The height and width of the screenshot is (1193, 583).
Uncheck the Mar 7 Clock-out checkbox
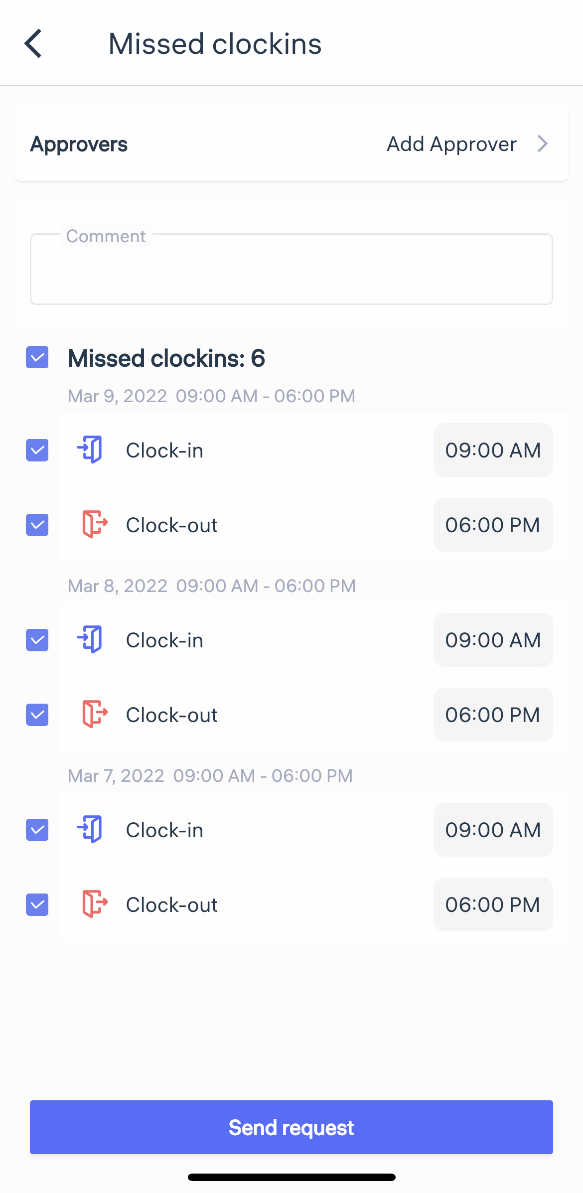[x=37, y=904]
